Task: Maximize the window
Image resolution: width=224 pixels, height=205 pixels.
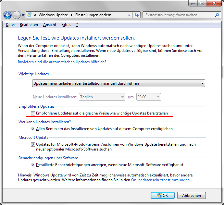Action: tap(202, 4)
